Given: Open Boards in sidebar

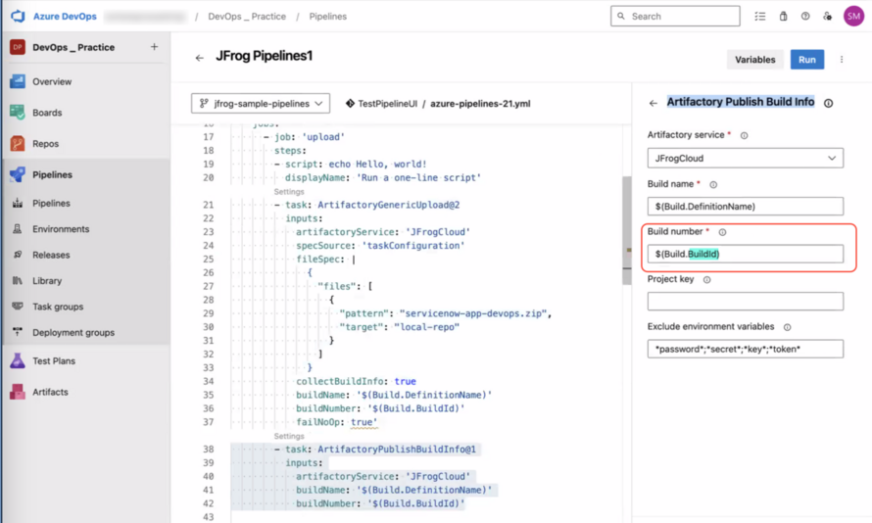Looking at the screenshot, I should click(47, 113).
